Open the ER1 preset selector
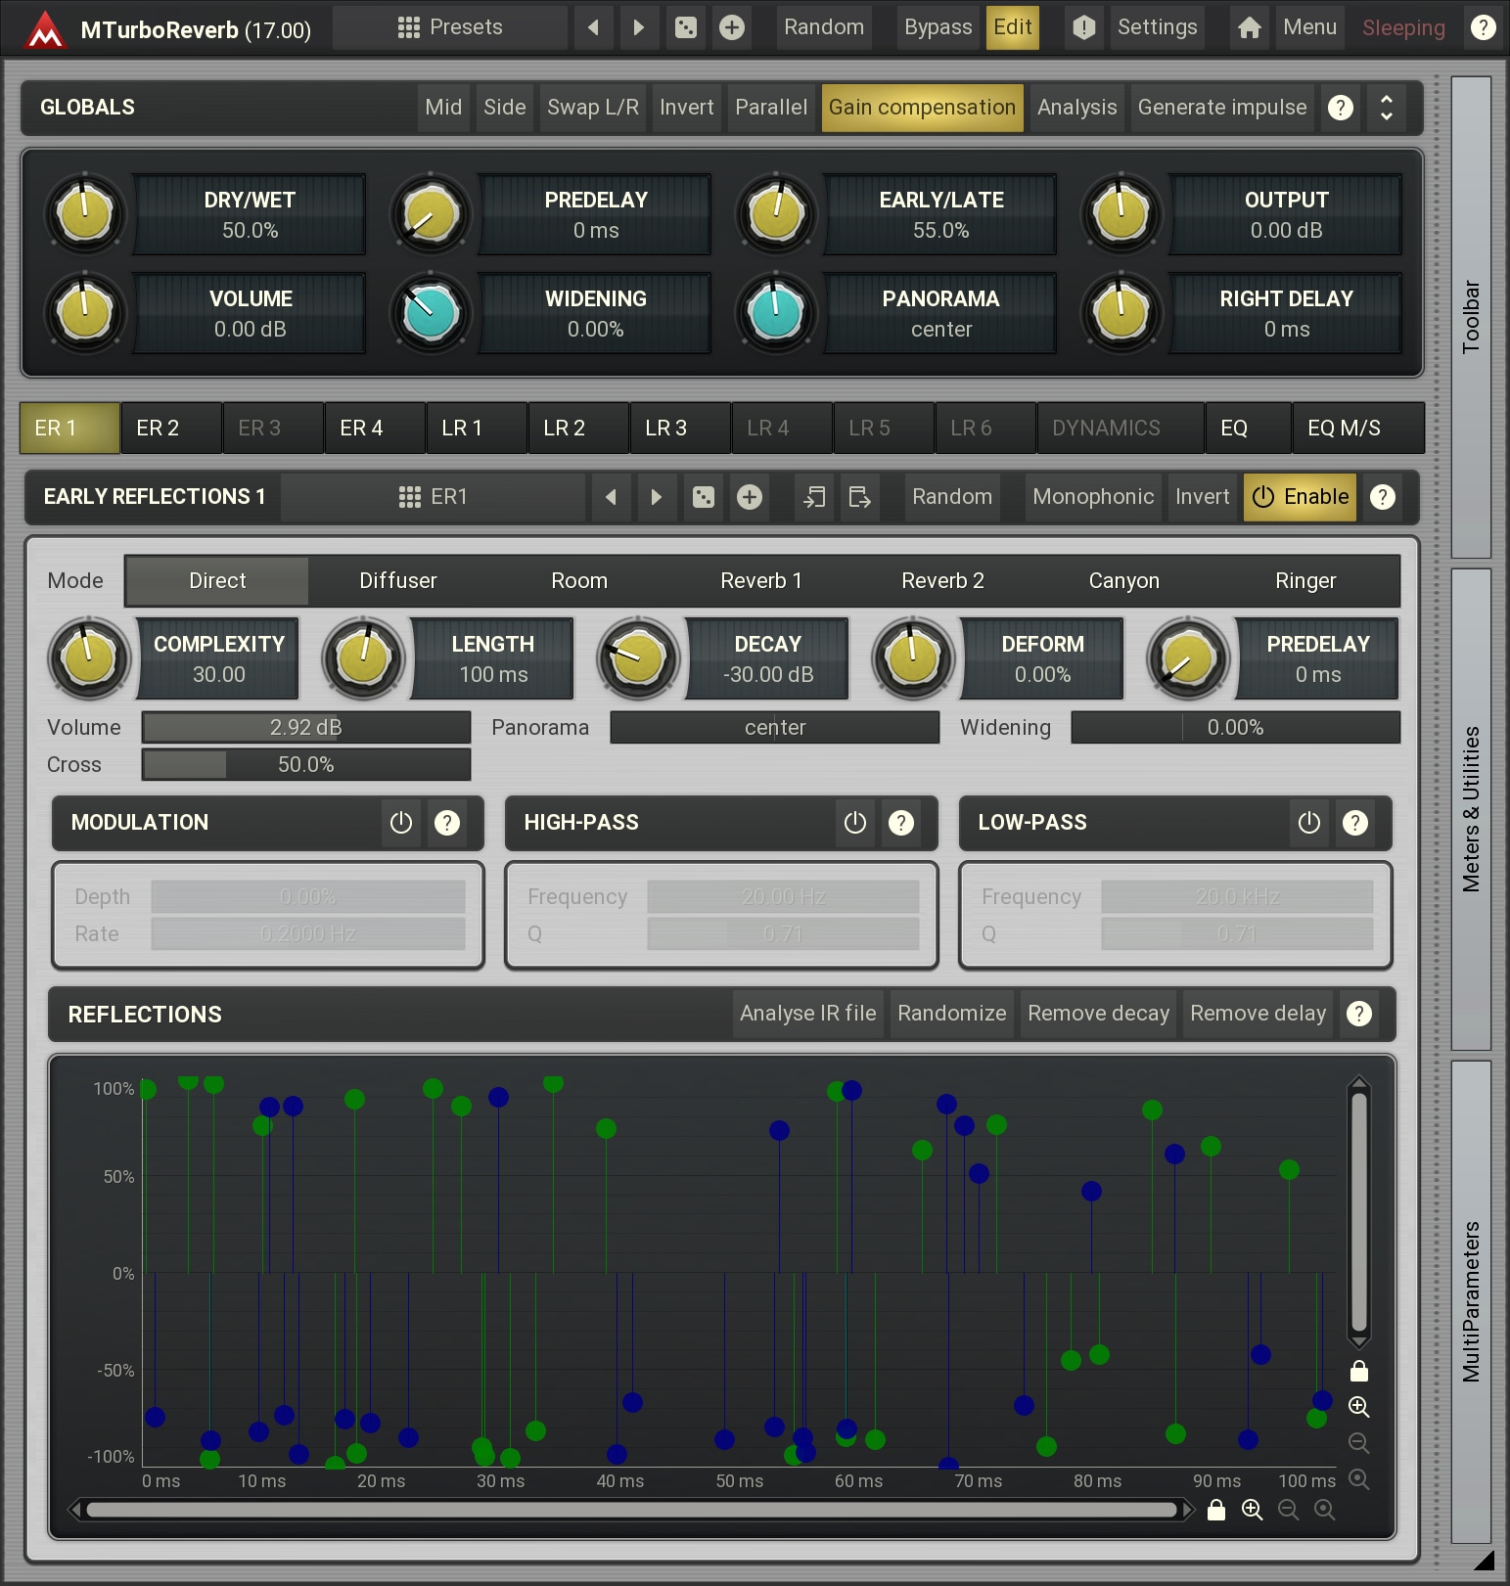The width and height of the screenshot is (1510, 1586). pyautogui.click(x=434, y=497)
